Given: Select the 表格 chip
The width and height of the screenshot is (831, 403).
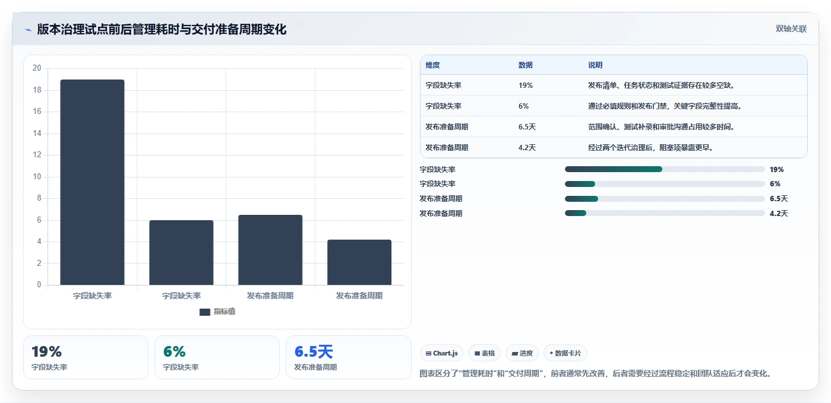Looking at the screenshot, I should (485, 353).
